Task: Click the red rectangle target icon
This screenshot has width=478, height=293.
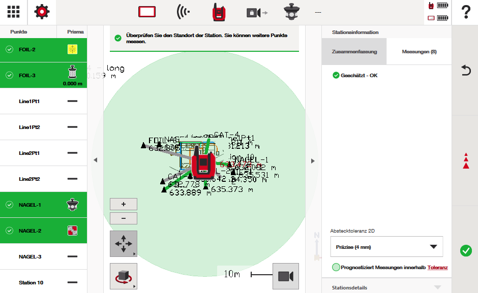Action: click(147, 12)
